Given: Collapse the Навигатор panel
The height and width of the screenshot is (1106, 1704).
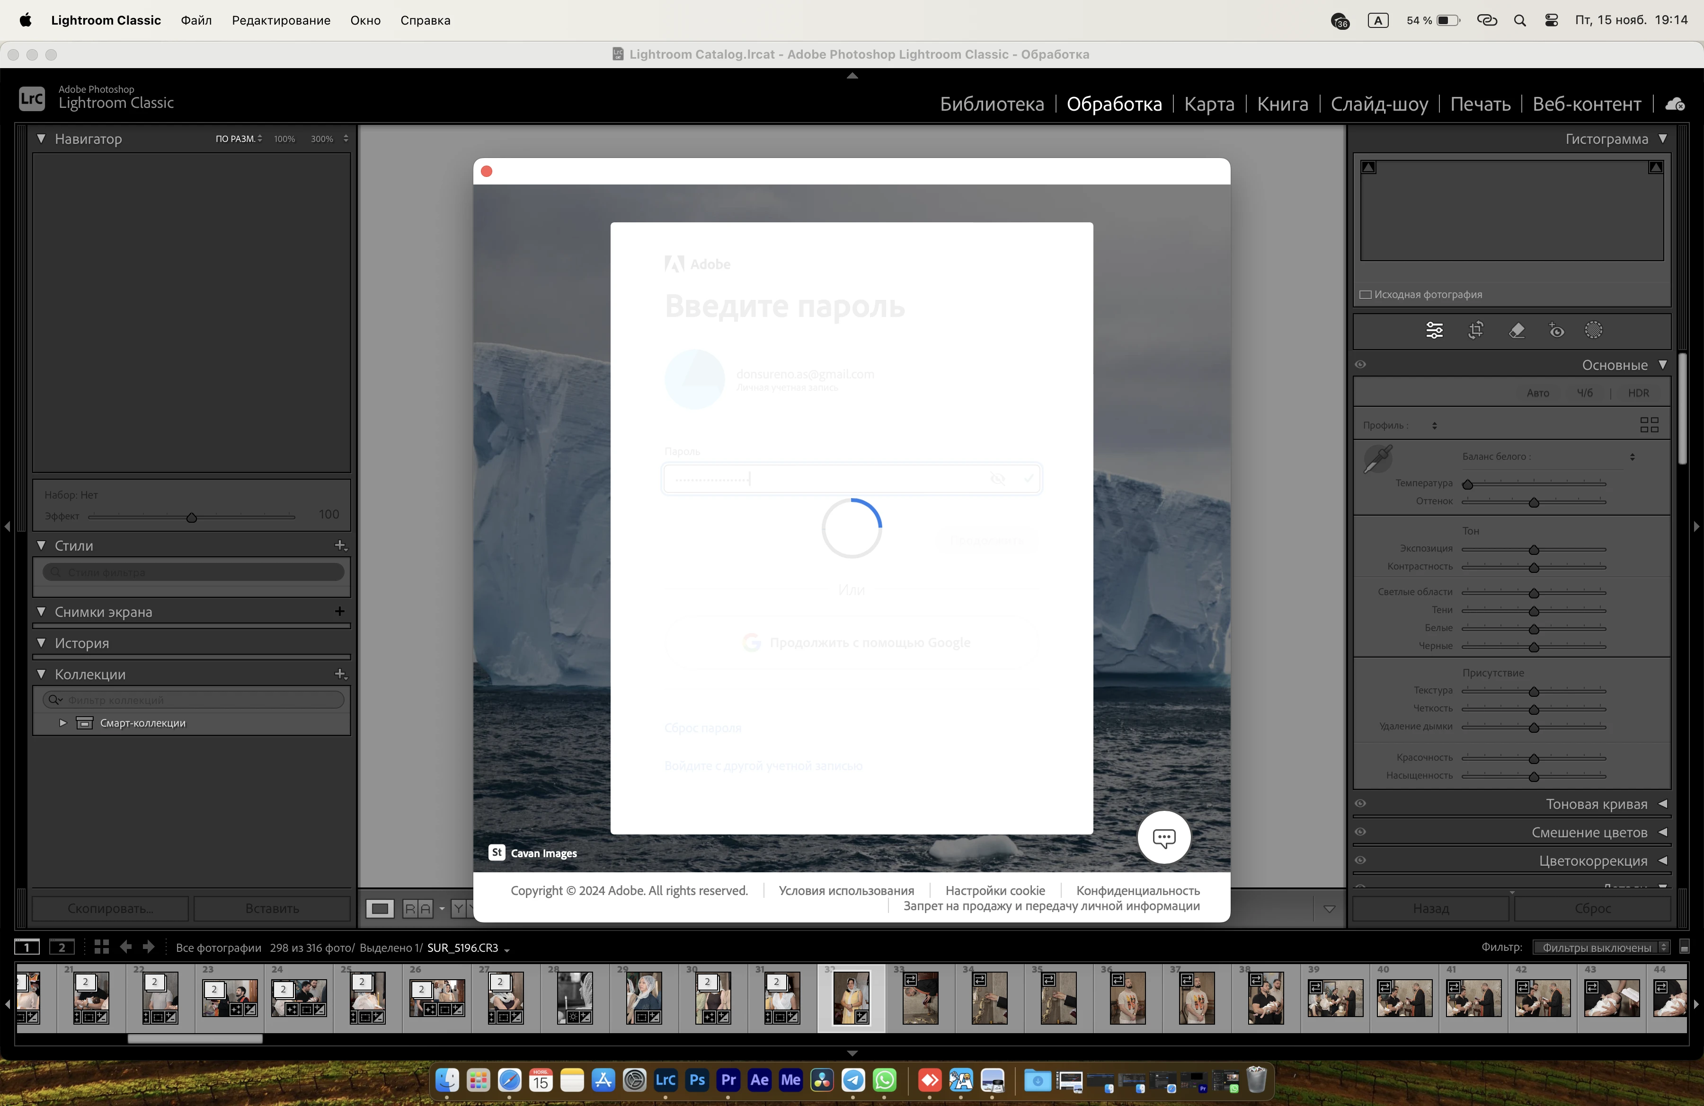Looking at the screenshot, I should pos(42,139).
